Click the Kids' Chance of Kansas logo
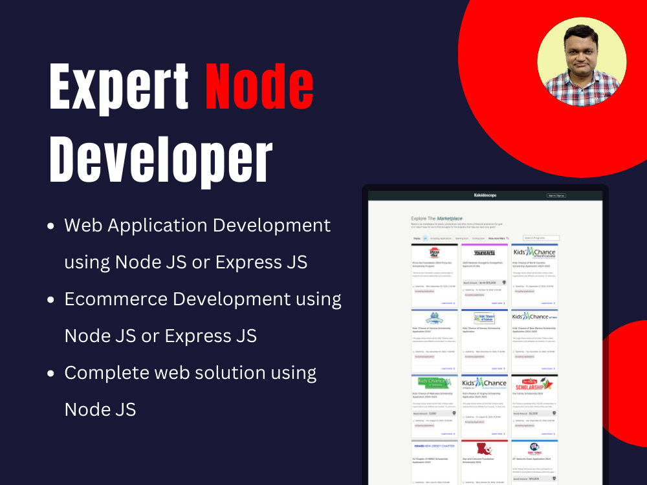This screenshot has width=647, height=485. tap(485, 318)
